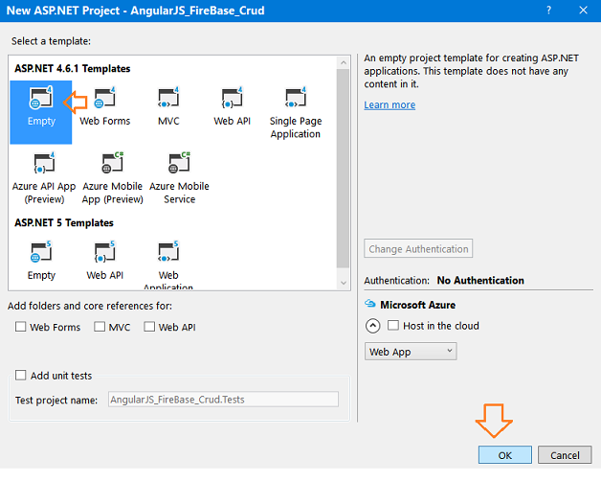Click 'Add folders and core references for:' label

click(90, 306)
